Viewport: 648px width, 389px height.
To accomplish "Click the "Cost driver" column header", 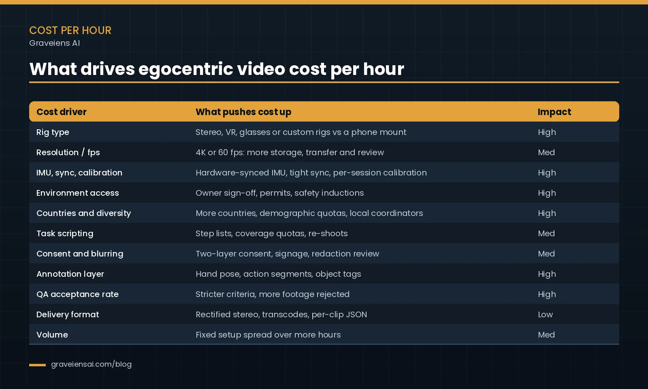I will point(62,112).
